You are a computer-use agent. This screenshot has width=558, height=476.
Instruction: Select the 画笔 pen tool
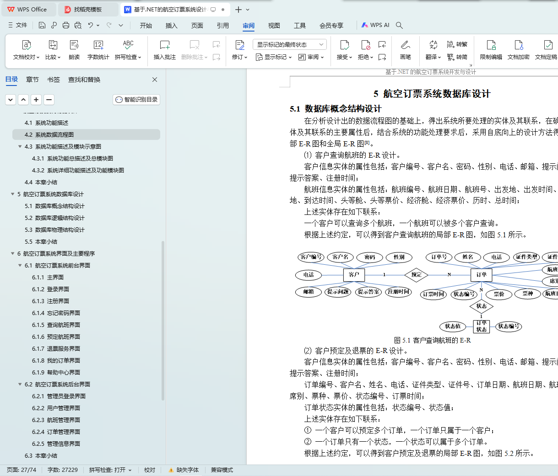(405, 45)
